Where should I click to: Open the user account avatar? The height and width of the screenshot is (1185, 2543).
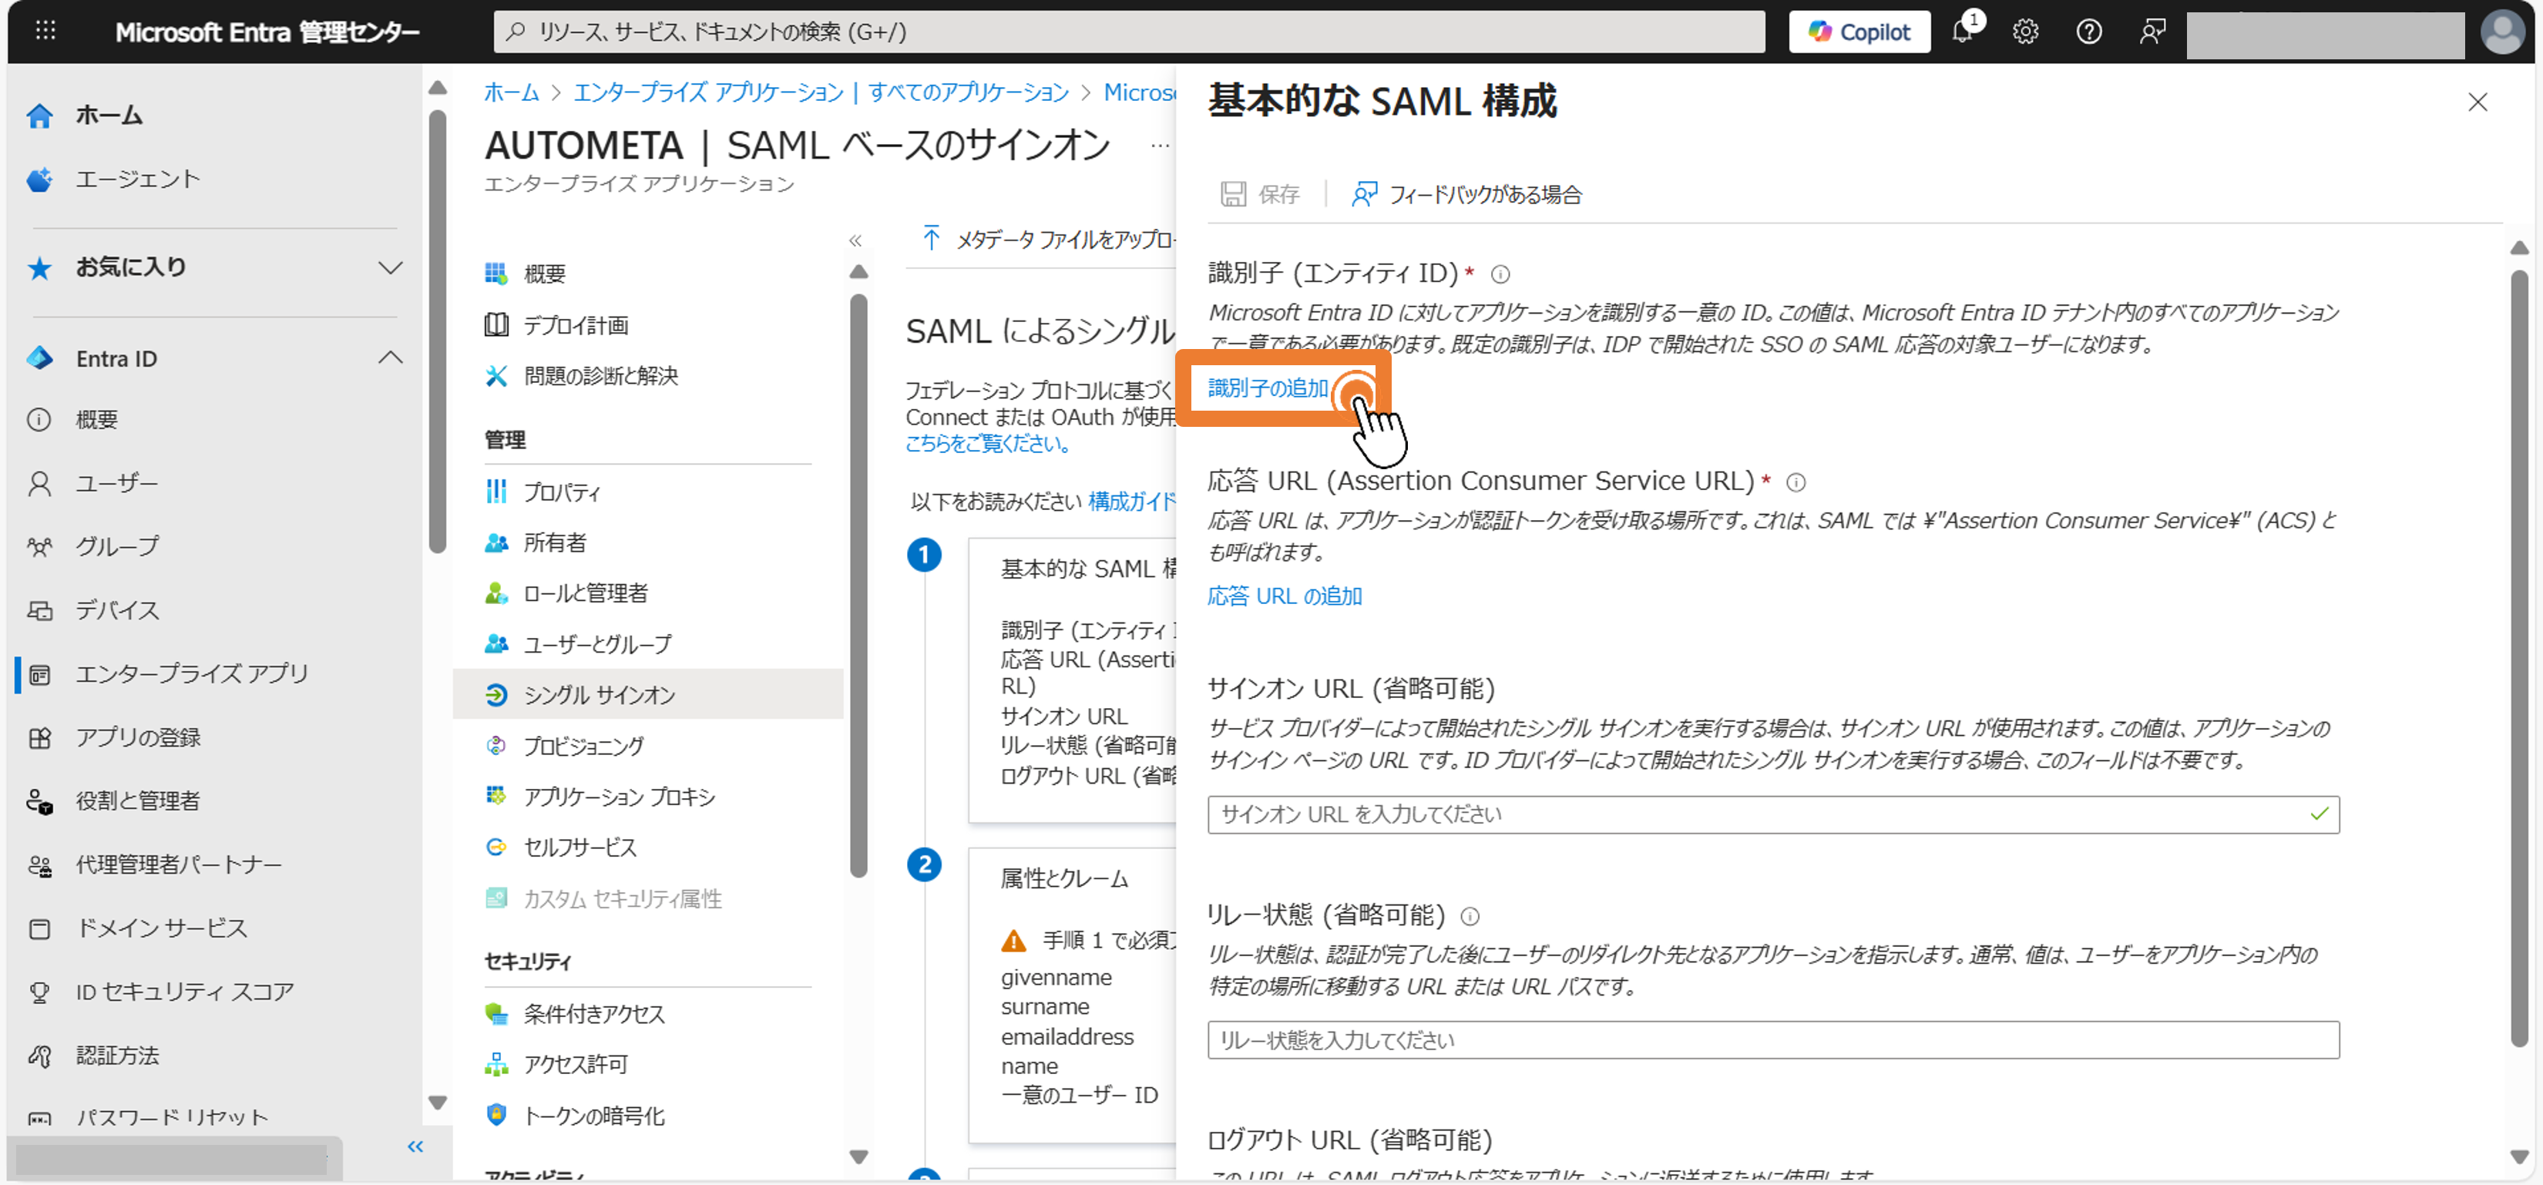coord(2501,32)
